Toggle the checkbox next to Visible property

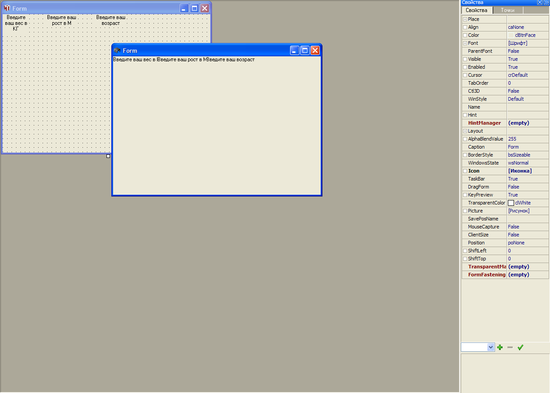point(465,59)
